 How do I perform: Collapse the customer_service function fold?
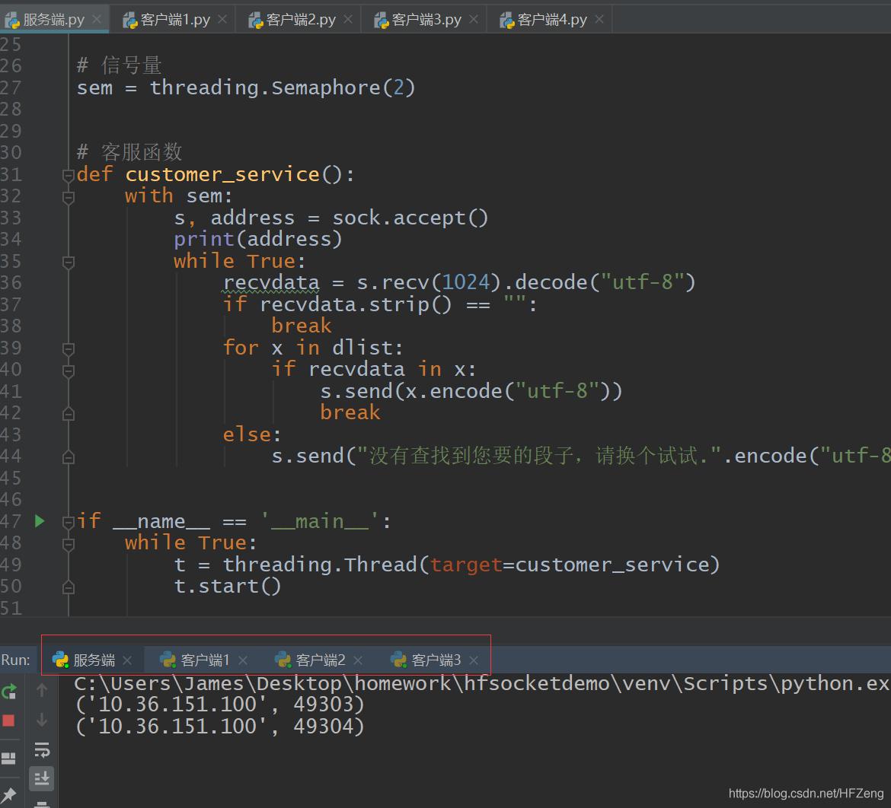68,173
